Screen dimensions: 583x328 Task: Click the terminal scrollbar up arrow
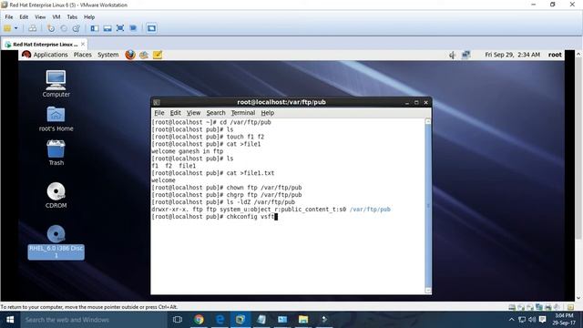pos(428,121)
